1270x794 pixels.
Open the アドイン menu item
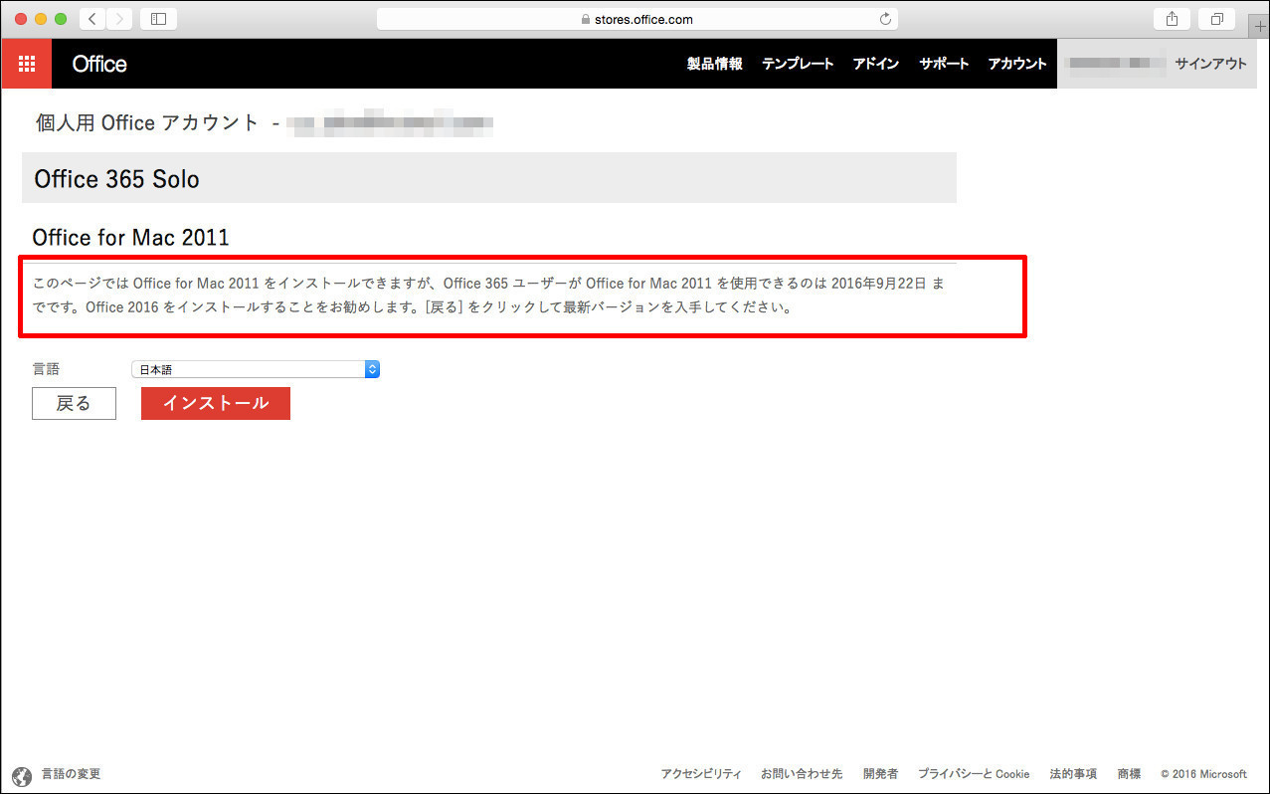[875, 64]
